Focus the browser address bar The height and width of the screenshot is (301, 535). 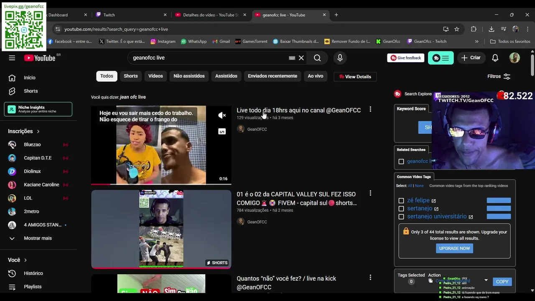tap(251, 29)
